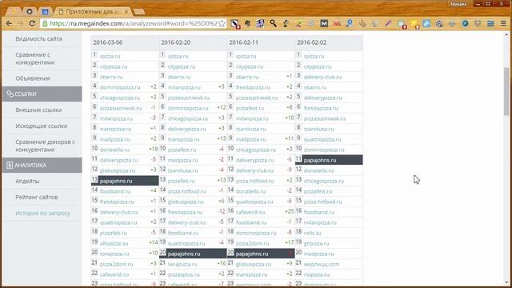
Task: Open milanpizza.ru in the 2016-02-20 column
Action: 184,87
